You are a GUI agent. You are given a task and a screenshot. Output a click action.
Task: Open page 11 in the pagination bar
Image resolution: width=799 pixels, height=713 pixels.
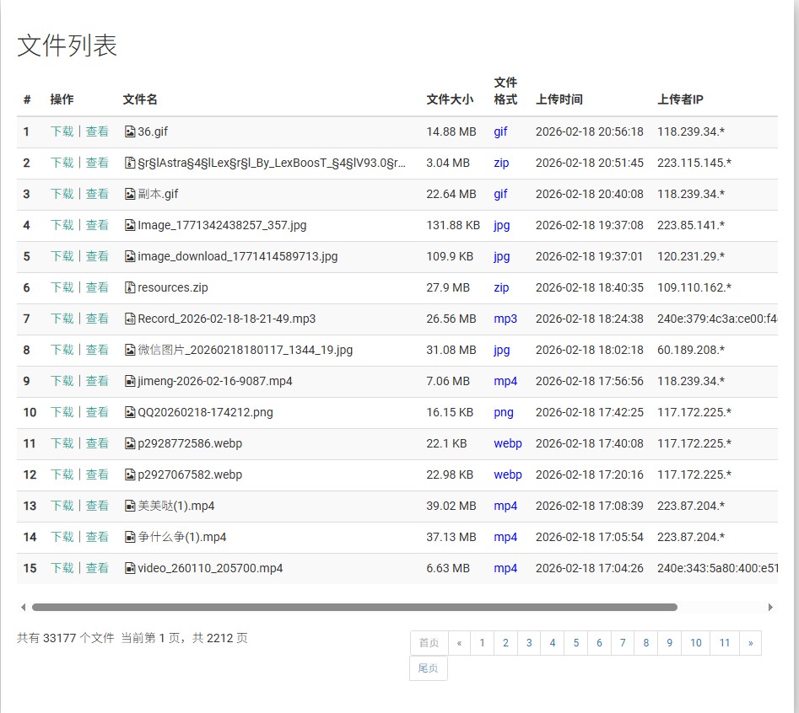(724, 643)
